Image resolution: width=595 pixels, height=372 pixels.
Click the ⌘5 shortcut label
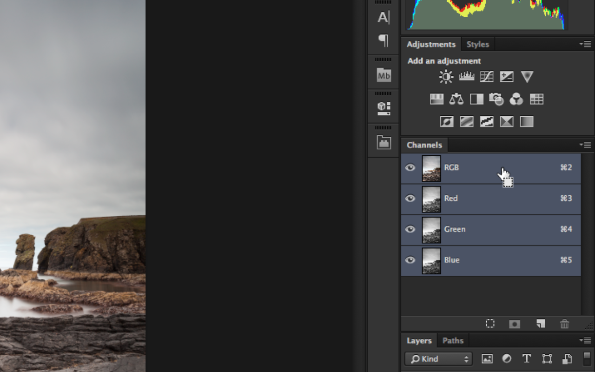566,259
